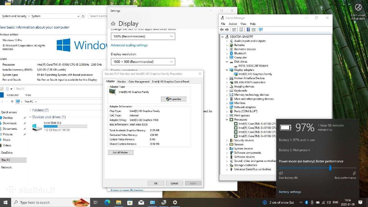
Task: Open Local Disk (C:) drive
Action: [59, 126]
